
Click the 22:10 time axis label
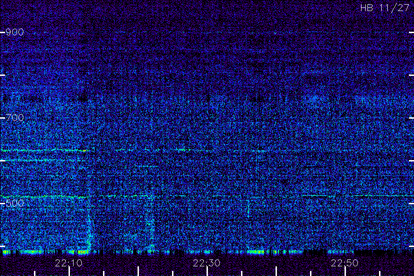pos(69,263)
